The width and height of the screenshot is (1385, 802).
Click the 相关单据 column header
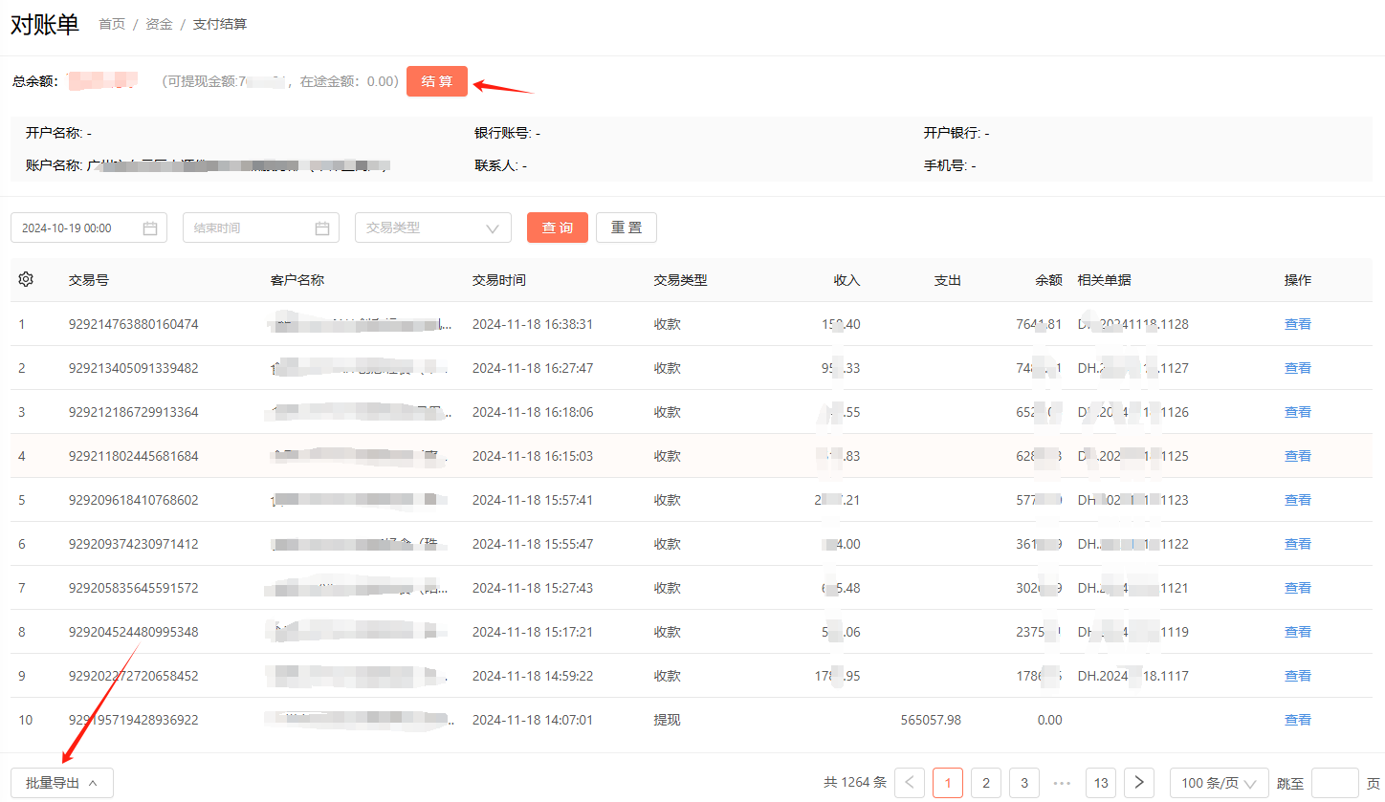[1105, 280]
